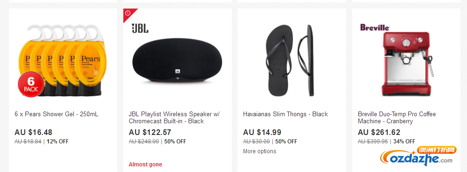Click the Breville brand logo

(375, 28)
